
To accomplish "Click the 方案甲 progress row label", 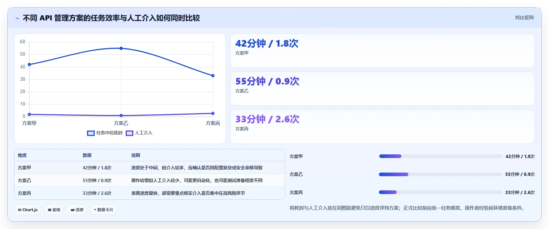I will (296, 157).
